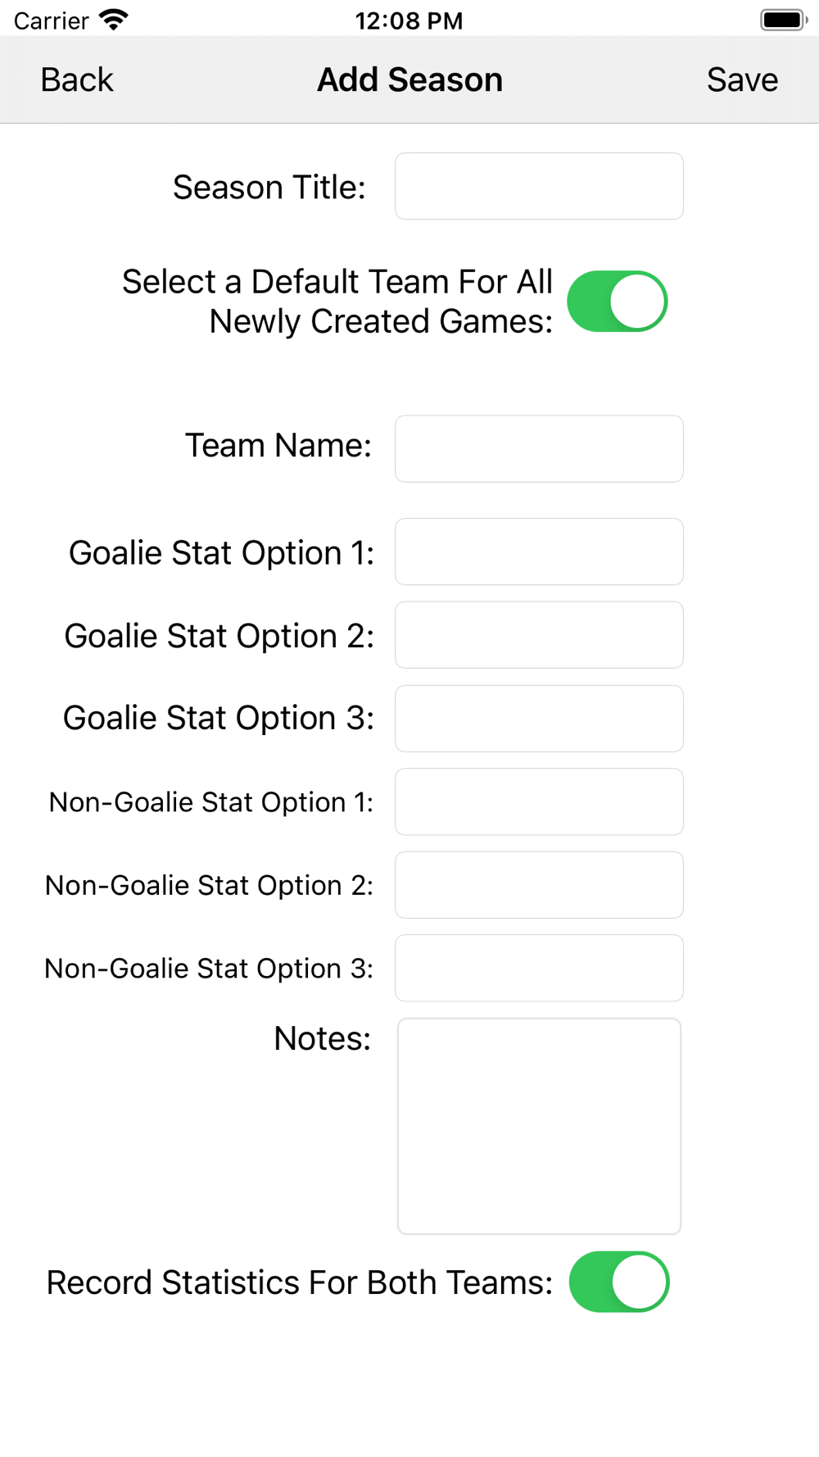The image size is (819, 1457).
Task: Disable Record Statistics For Both Teams switch
Action: (619, 1282)
